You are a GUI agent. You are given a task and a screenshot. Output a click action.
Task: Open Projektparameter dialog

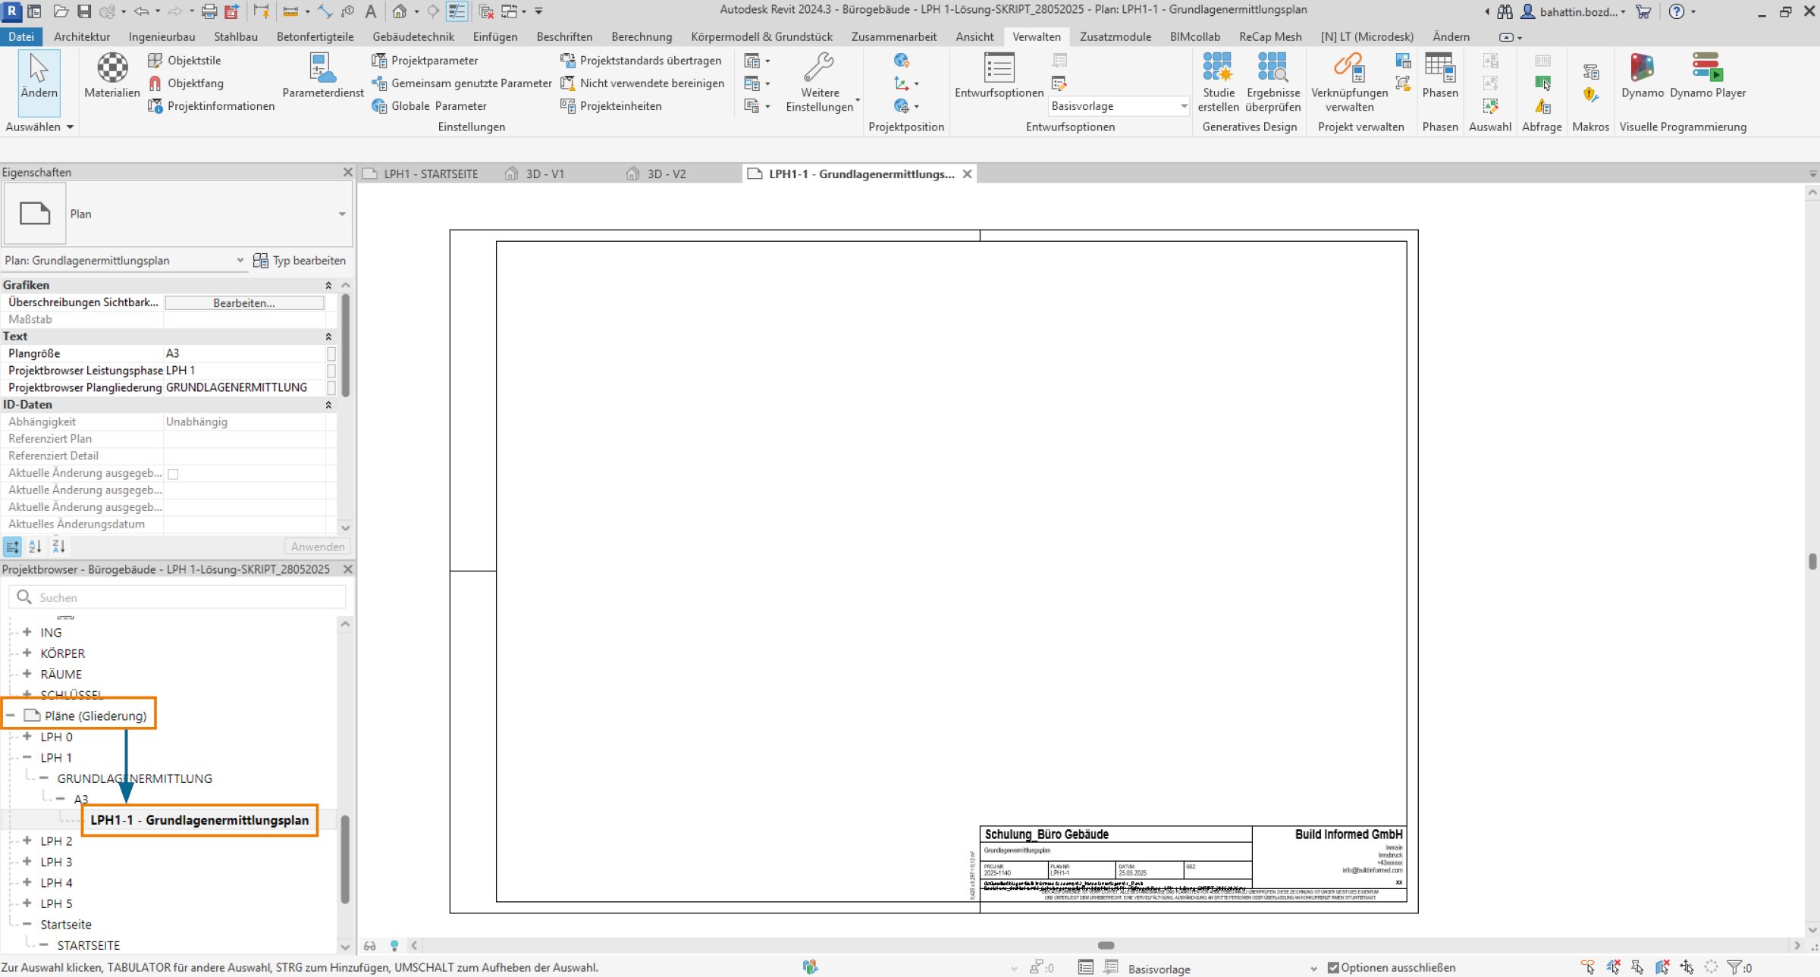425,61
